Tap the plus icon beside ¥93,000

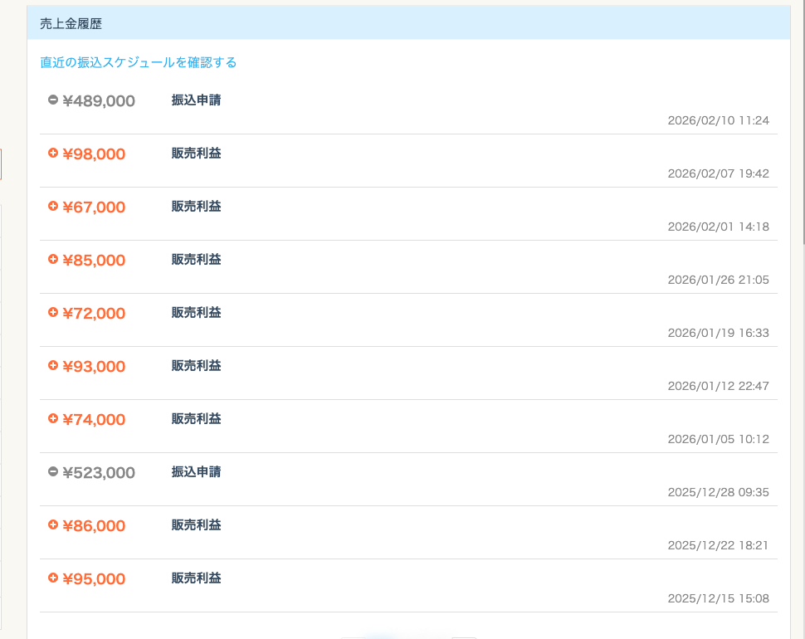click(53, 366)
